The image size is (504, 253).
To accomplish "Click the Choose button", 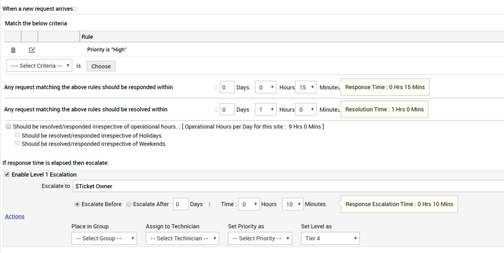I will click(101, 66).
